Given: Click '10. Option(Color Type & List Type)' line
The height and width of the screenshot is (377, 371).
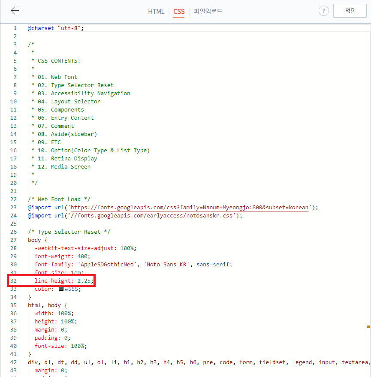Looking at the screenshot, I should point(90,151).
